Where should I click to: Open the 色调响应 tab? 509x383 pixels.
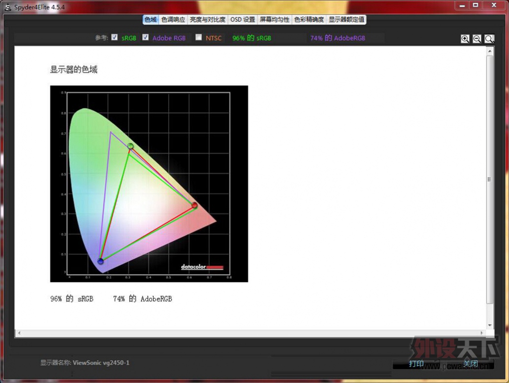[x=173, y=19]
